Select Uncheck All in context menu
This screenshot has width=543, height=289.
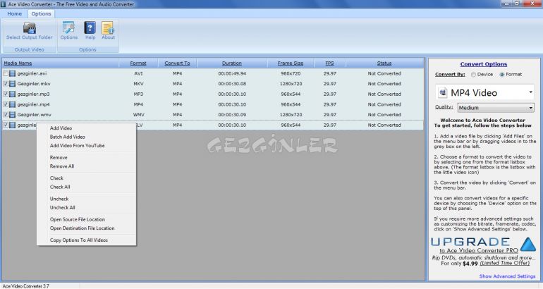62,208
